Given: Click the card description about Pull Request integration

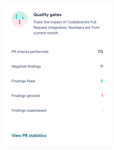Looking at the screenshot, I should pos(66,28).
